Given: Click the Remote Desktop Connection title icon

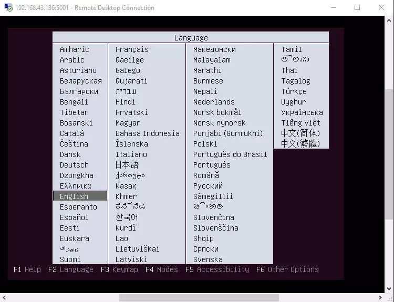Looking at the screenshot, I should point(8,7).
